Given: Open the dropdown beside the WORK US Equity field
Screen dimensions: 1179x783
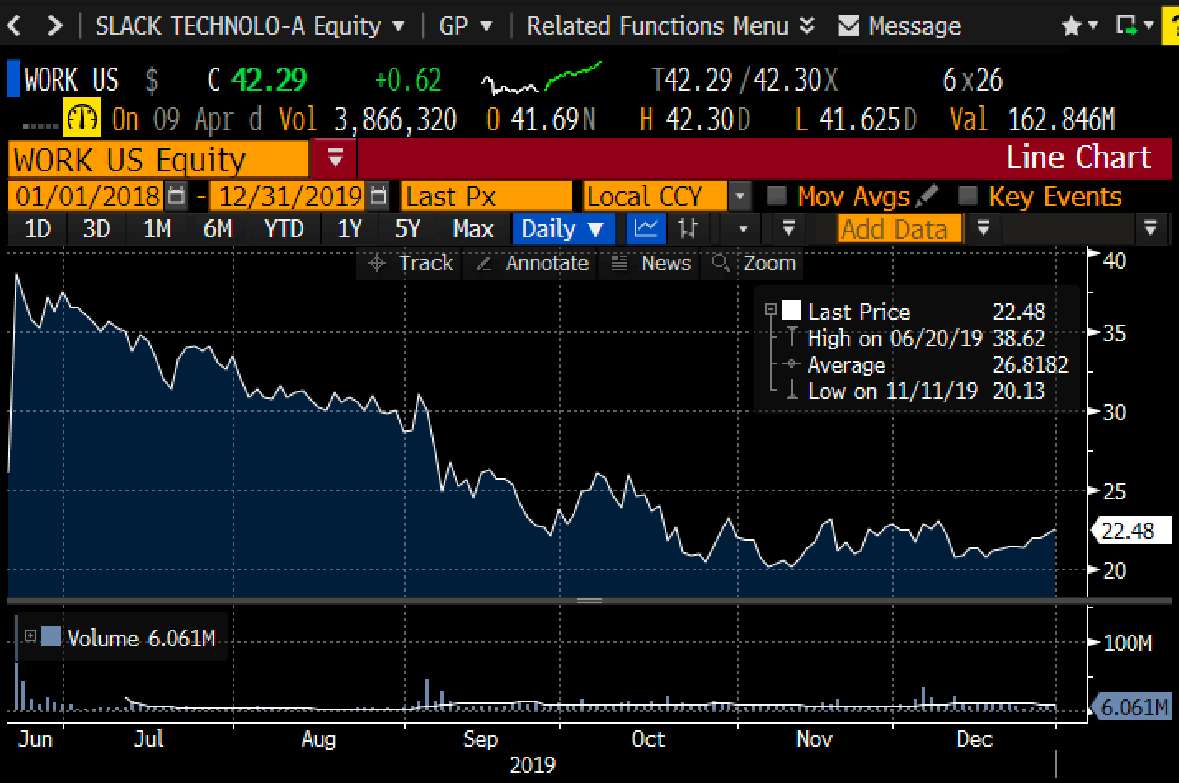Looking at the screenshot, I should pos(335,158).
